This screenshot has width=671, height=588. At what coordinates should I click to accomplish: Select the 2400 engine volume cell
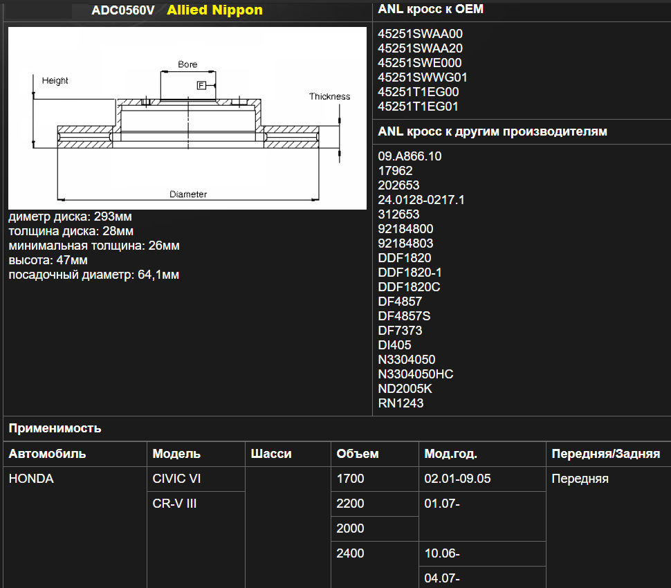[x=350, y=553]
